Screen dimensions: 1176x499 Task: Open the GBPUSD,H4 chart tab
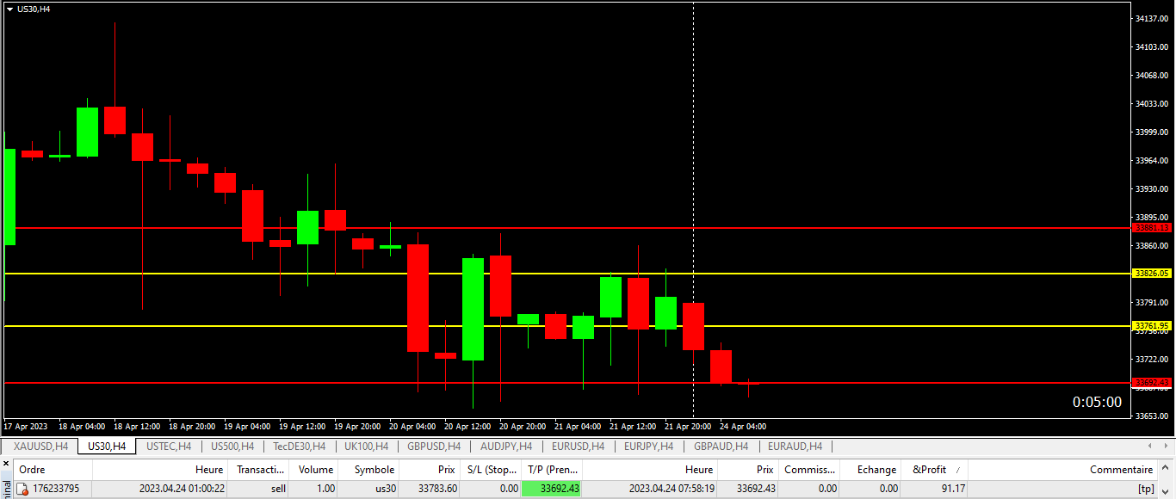[434, 447]
